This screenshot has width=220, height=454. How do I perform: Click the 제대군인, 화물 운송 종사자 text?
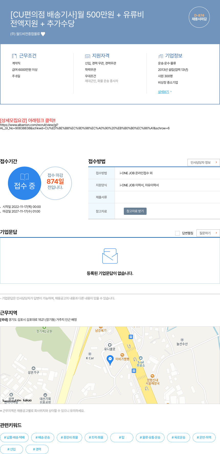coord(102,81)
